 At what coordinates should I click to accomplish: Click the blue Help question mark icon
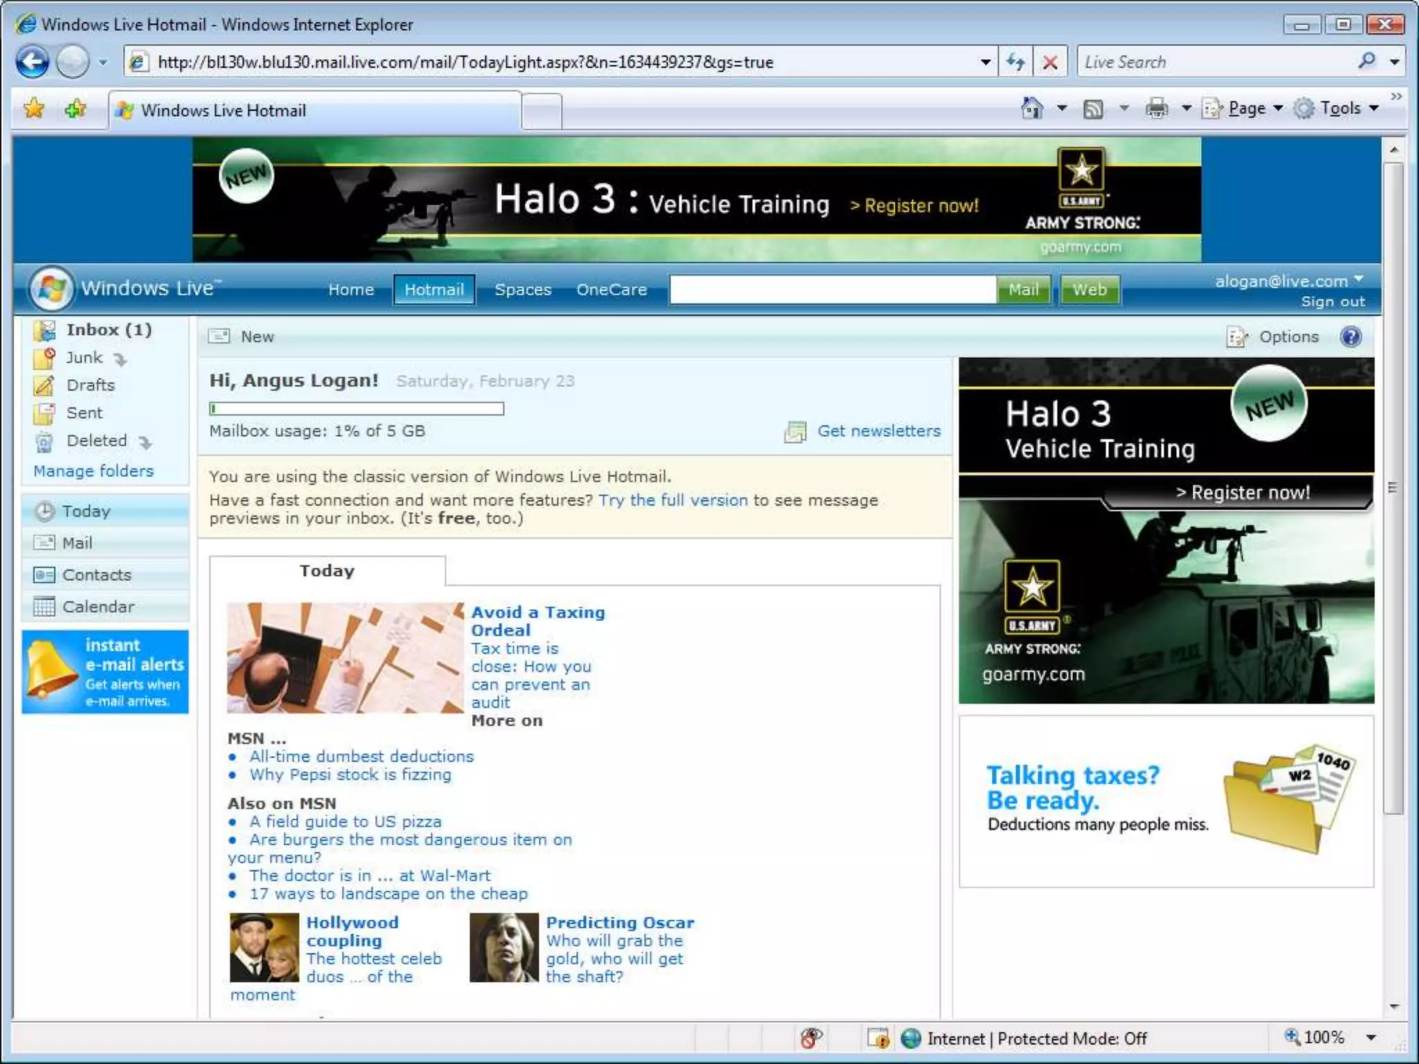click(1351, 337)
